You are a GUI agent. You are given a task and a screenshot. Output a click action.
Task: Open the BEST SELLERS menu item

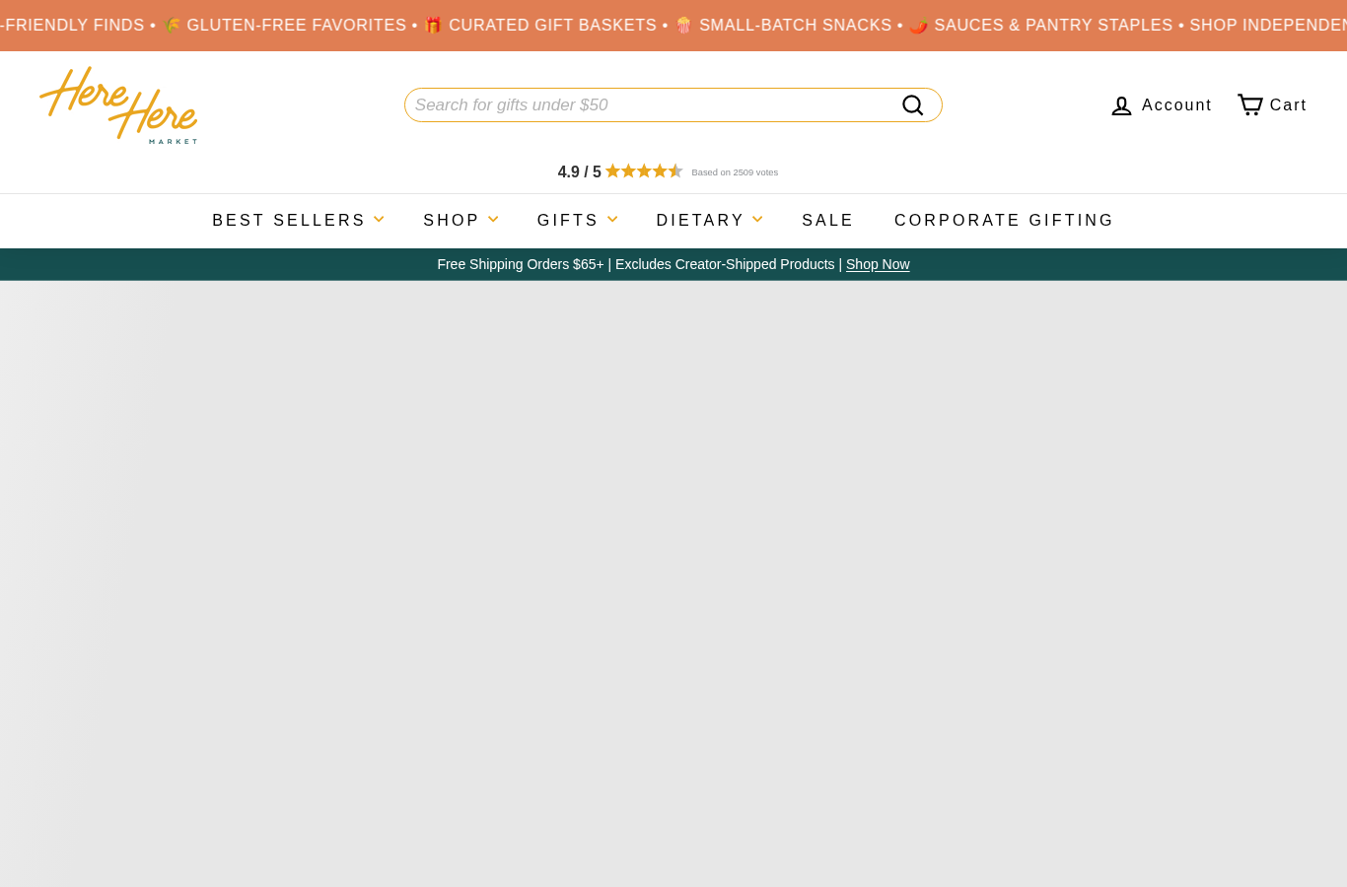289,221
